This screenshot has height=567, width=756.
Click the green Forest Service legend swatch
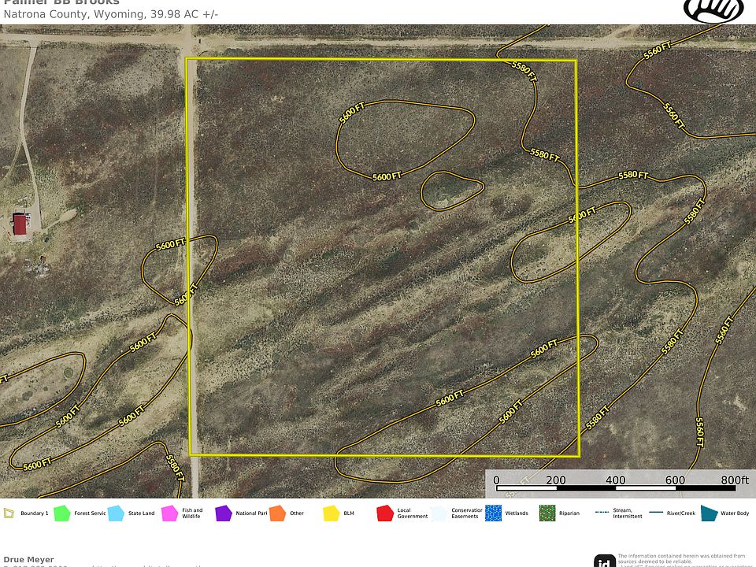pyautogui.click(x=61, y=513)
